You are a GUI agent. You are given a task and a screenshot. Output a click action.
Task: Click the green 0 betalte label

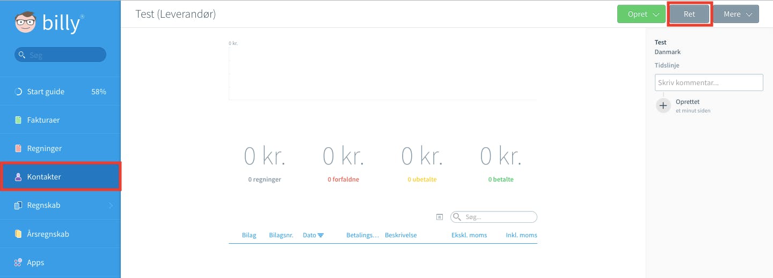(x=501, y=179)
